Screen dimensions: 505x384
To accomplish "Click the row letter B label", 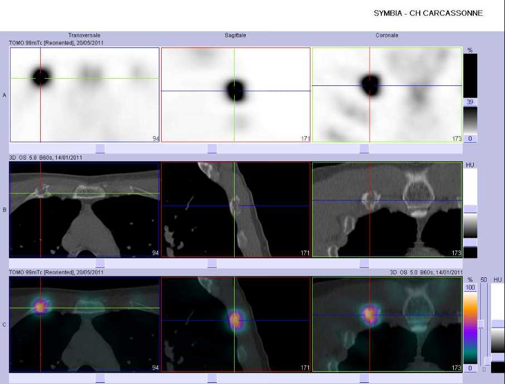I will point(4,210).
